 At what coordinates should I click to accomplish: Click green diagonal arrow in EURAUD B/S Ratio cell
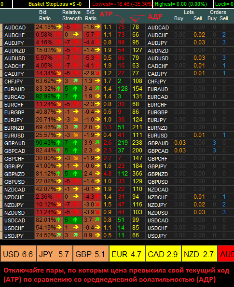point(97,89)
